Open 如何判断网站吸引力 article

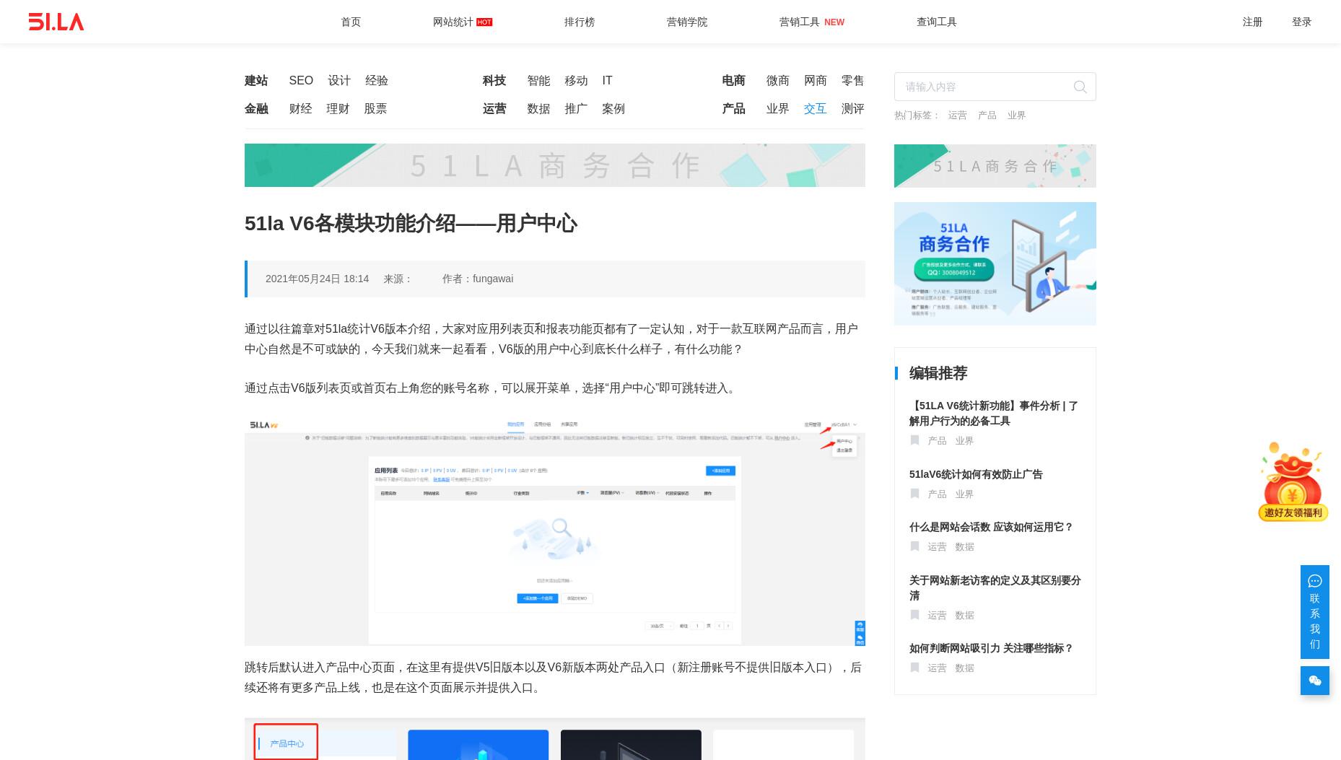(x=991, y=648)
